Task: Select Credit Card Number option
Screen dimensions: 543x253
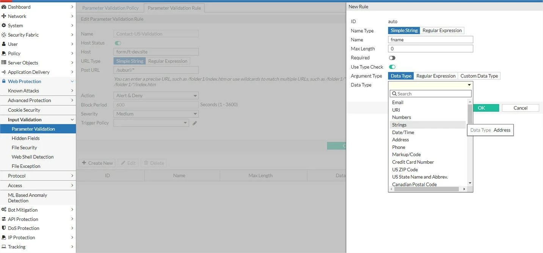Action: [x=428, y=162]
